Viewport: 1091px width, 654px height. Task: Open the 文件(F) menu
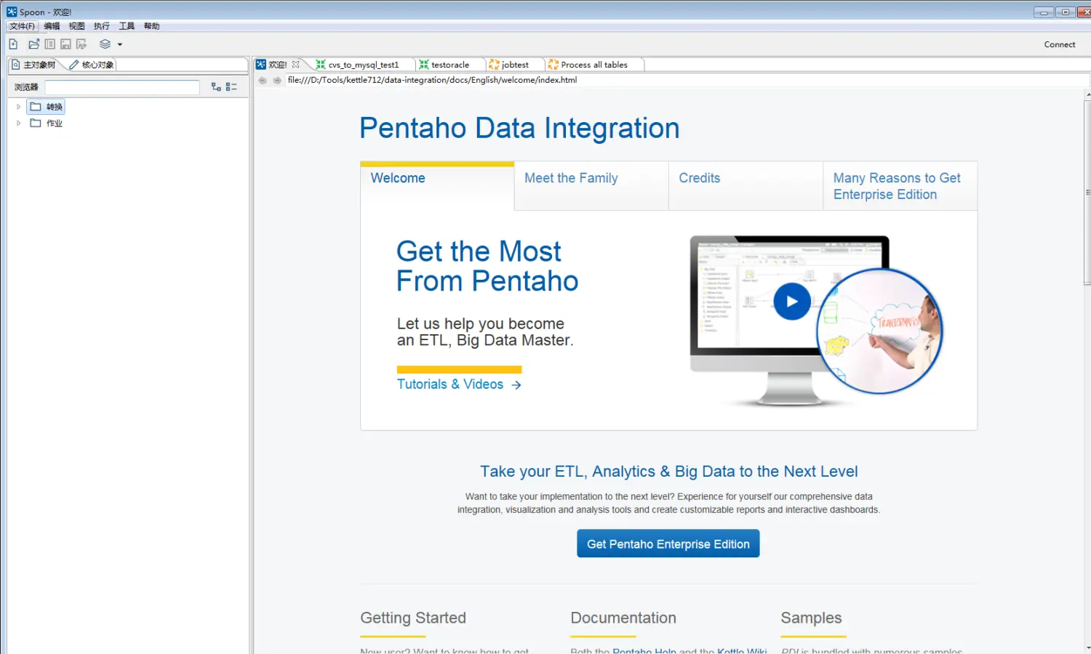[x=22, y=26]
